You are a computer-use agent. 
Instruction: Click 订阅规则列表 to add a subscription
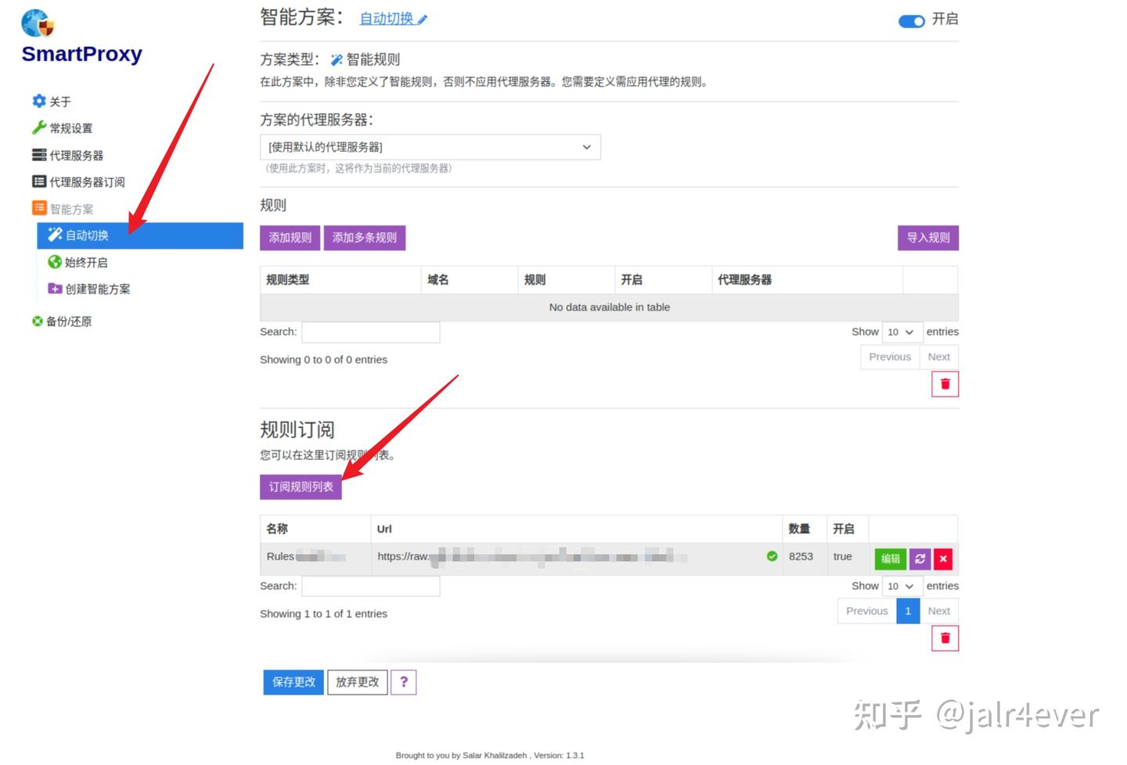click(x=301, y=487)
